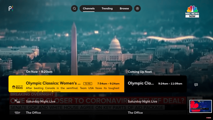The width and height of the screenshot is (213, 120).
Task: Select upcoming The Office listing
Action: (x=135, y=113)
